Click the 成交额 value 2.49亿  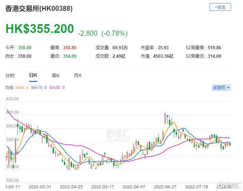coord(119,56)
